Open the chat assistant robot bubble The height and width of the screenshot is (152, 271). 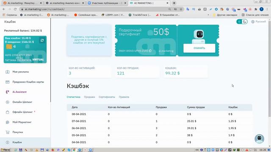259,139
